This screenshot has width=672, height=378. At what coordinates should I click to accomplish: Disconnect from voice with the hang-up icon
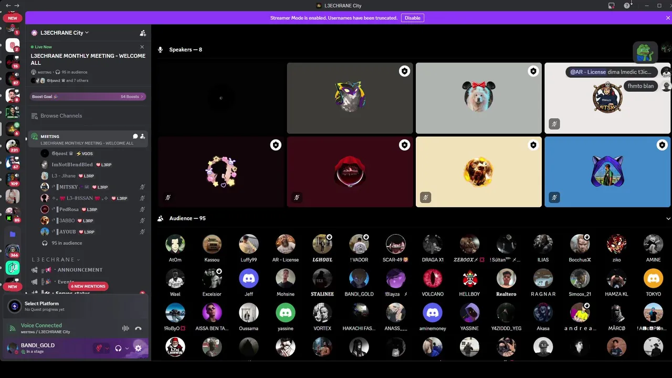click(138, 328)
